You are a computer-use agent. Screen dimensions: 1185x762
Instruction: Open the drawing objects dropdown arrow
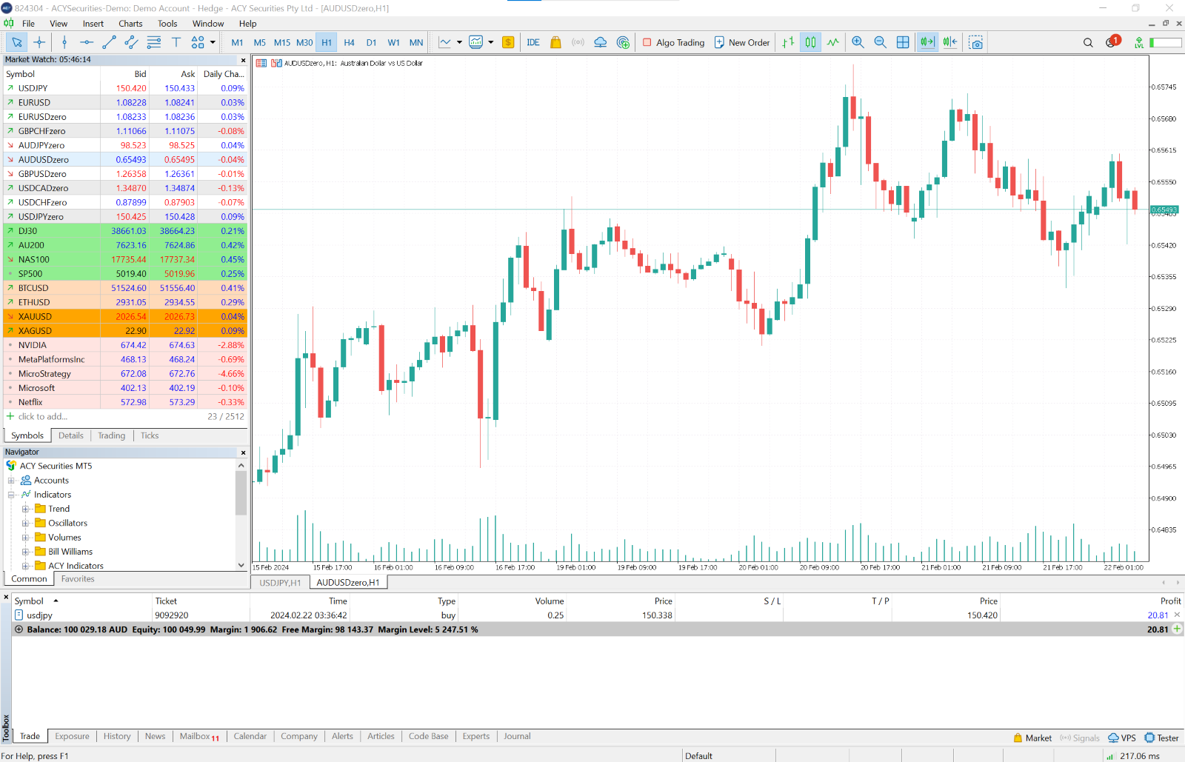click(x=213, y=42)
